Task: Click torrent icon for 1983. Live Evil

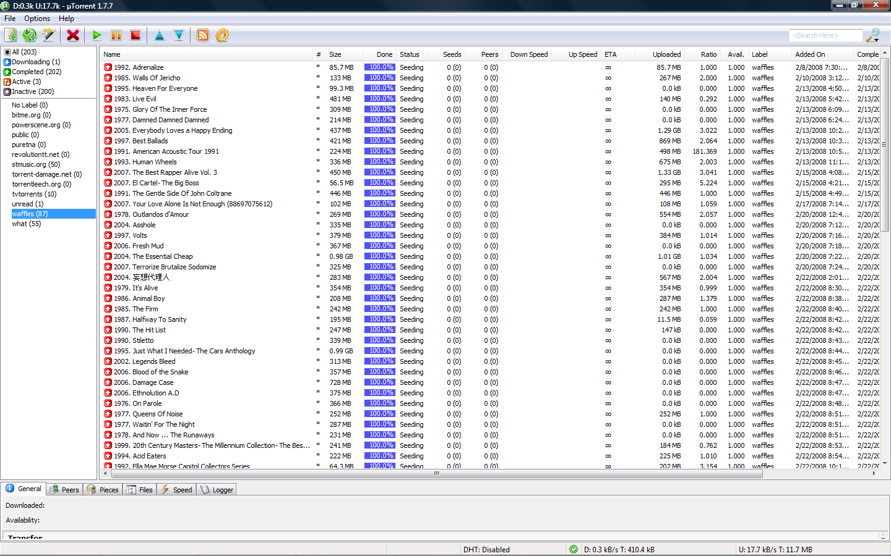Action: coord(108,99)
